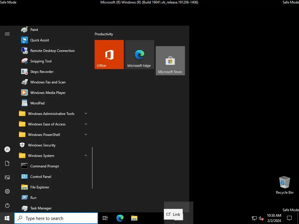Click the Productivity group heading
The height and width of the screenshot is (224, 299).
pos(104,34)
